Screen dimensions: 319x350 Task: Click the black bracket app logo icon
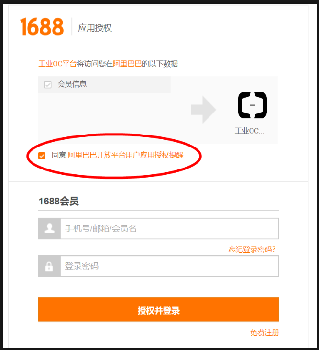click(253, 105)
